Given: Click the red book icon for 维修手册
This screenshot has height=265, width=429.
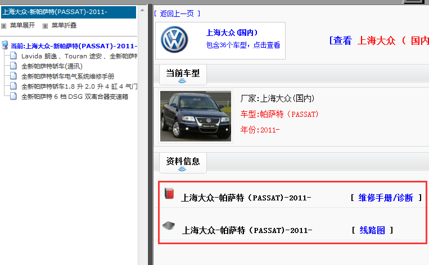Looking at the screenshot, I should (x=169, y=193).
